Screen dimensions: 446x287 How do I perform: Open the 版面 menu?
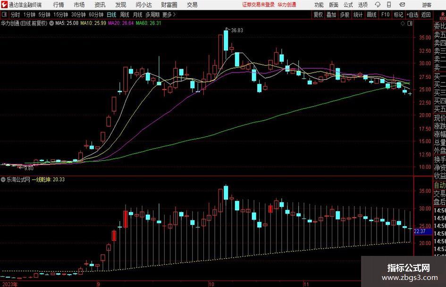pos(334,5)
